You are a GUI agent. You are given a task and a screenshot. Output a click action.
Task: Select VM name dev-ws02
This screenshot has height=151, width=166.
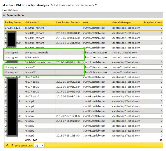(x=30, y=72)
